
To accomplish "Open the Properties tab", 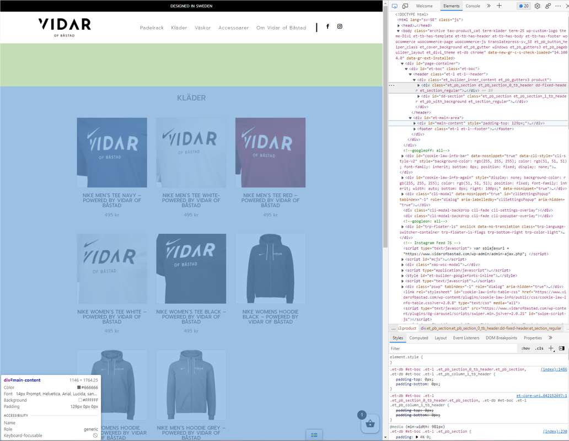I will (x=533, y=337).
